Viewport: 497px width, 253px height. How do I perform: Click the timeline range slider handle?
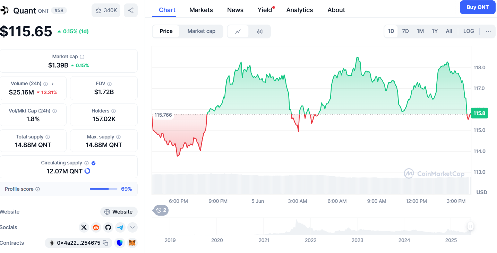470,226
